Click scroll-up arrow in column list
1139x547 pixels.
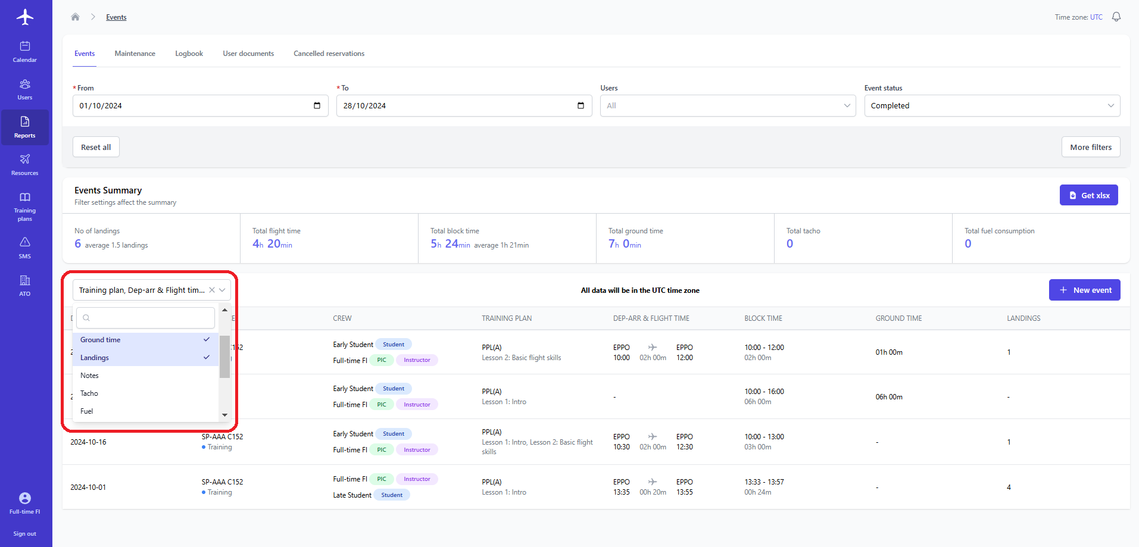coord(224,310)
